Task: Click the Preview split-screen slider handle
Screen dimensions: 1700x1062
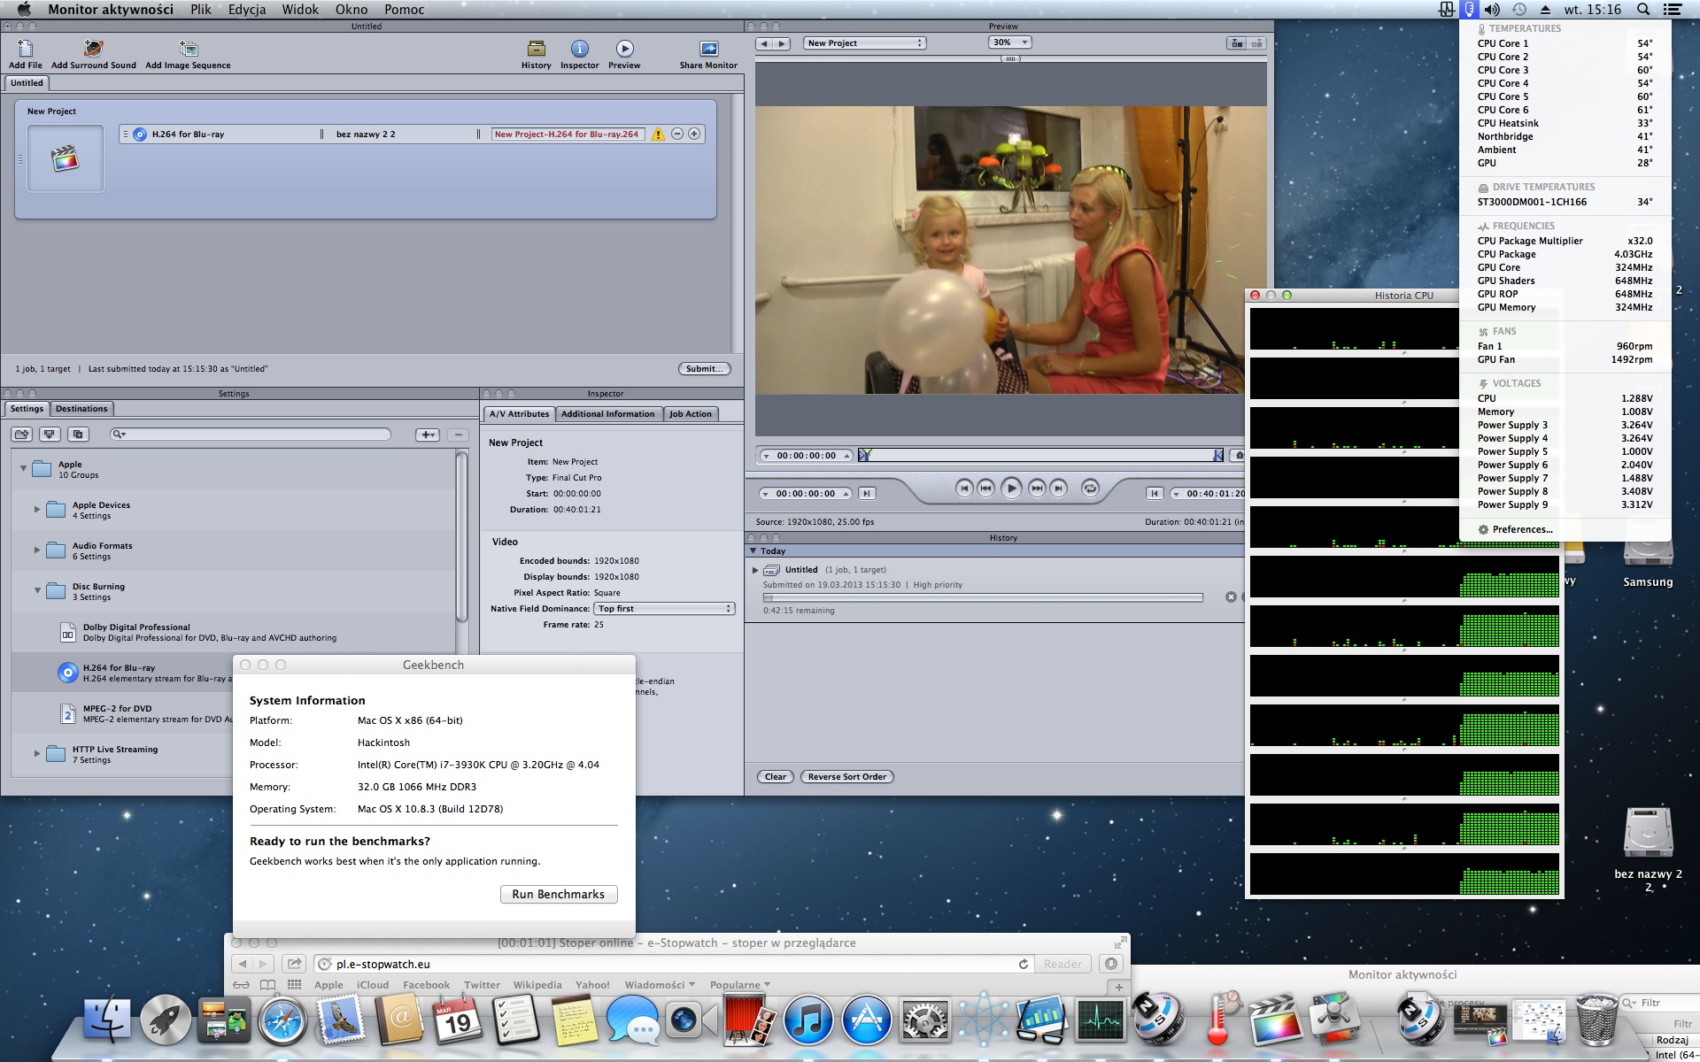Action: [1010, 58]
